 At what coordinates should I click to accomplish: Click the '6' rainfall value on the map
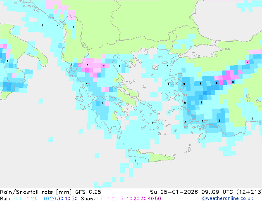click(217, 83)
